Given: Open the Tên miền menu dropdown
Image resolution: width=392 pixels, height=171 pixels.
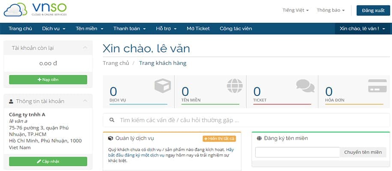Looking at the screenshot, I should tap(90, 29).
